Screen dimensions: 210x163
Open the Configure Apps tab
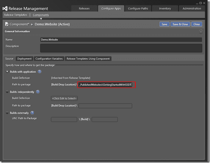point(111,8)
